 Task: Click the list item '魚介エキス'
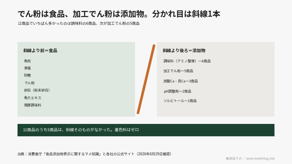coord(32,98)
